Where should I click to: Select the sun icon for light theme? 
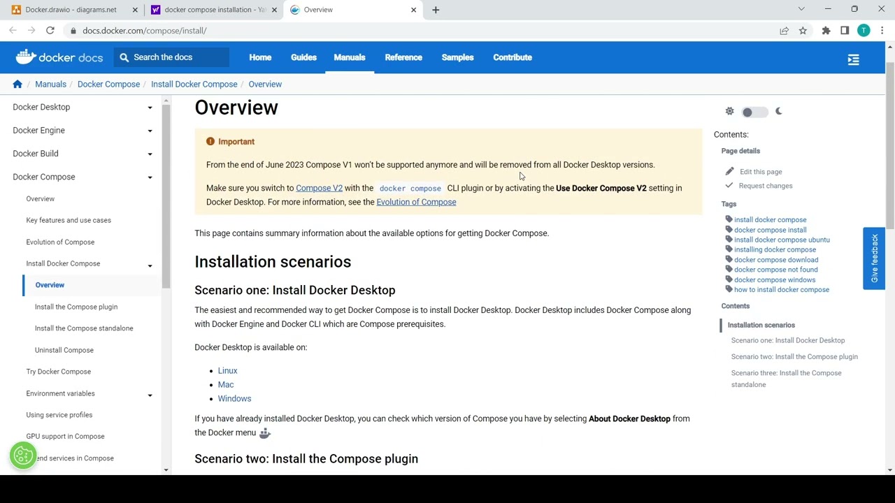[729, 111]
